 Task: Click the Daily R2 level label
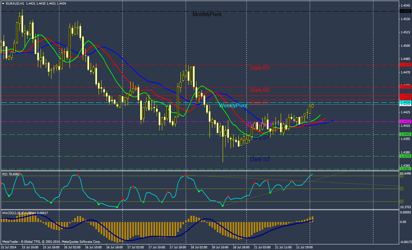pyautogui.click(x=260, y=90)
